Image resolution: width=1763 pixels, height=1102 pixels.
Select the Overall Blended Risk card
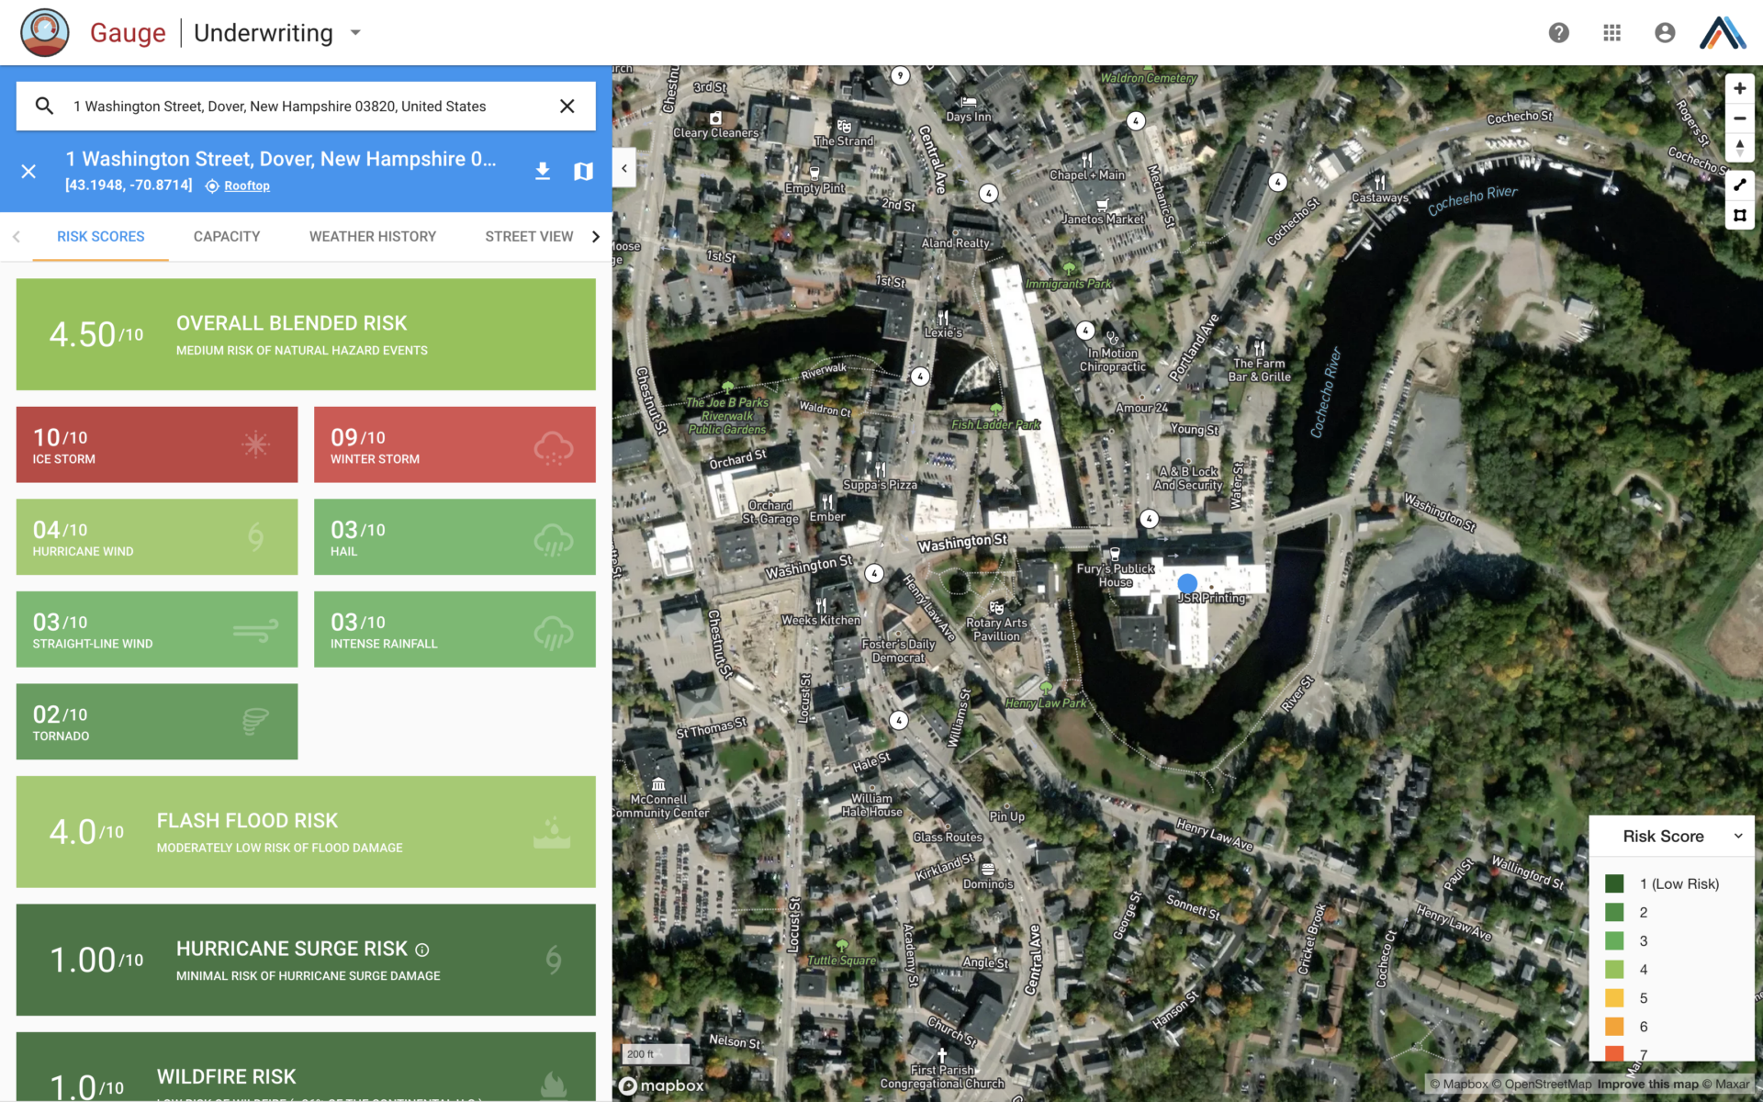(306, 334)
